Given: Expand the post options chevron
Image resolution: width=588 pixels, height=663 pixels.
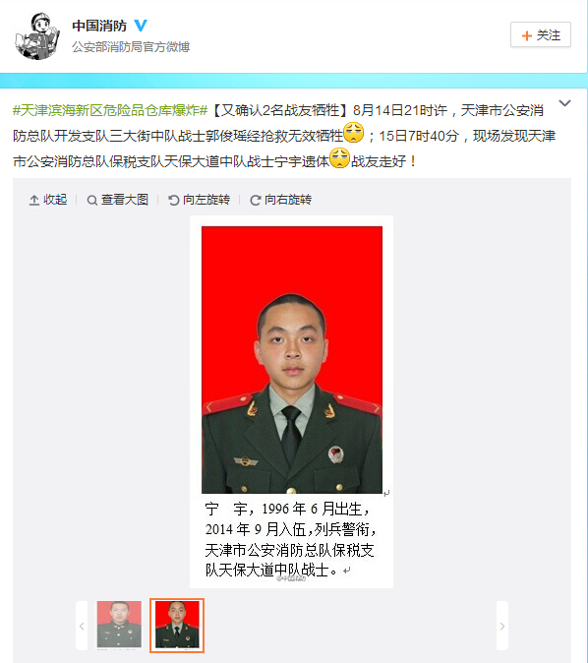Looking at the screenshot, I should click(x=564, y=103).
